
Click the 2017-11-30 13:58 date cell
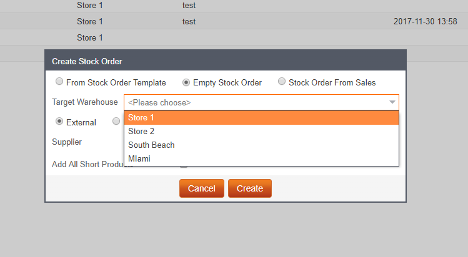point(426,21)
